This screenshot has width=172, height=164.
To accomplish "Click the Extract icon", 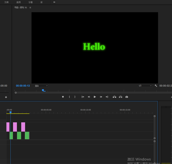I will coord(120,97).
